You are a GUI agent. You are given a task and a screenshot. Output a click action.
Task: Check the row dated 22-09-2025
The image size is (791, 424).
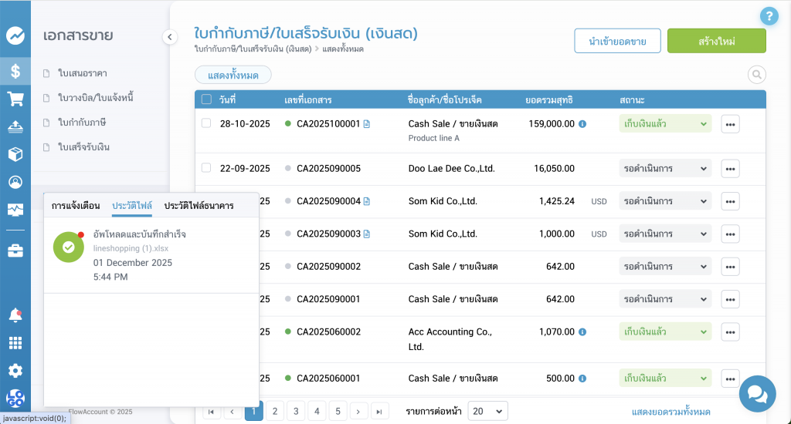pos(206,168)
